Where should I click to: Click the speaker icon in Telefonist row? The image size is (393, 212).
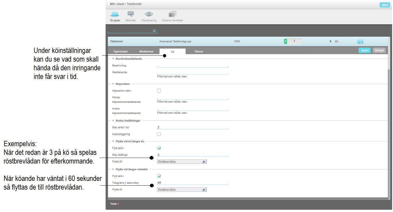coord(360,41)
